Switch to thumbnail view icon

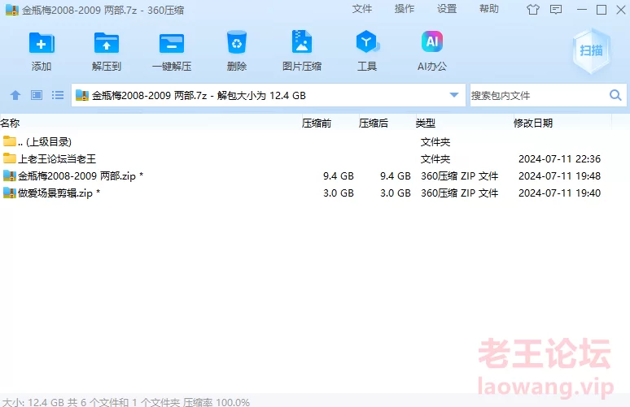[37, 95]
